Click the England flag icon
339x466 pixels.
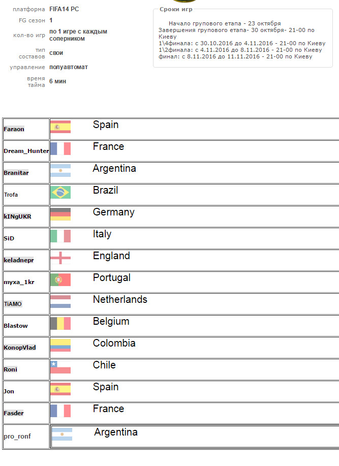tap(60, 258)
